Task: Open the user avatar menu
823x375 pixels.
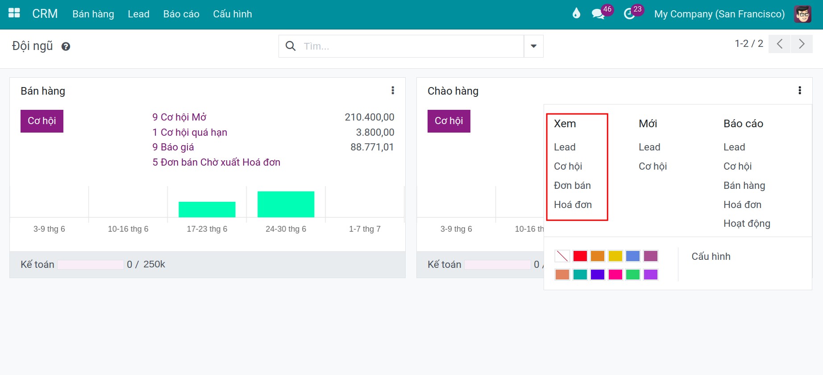Action: pos(803,14)
